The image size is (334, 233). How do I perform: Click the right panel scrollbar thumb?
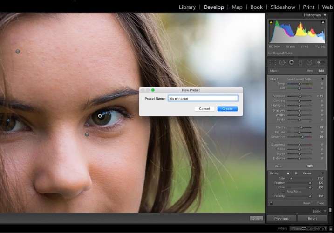(330, 210)
